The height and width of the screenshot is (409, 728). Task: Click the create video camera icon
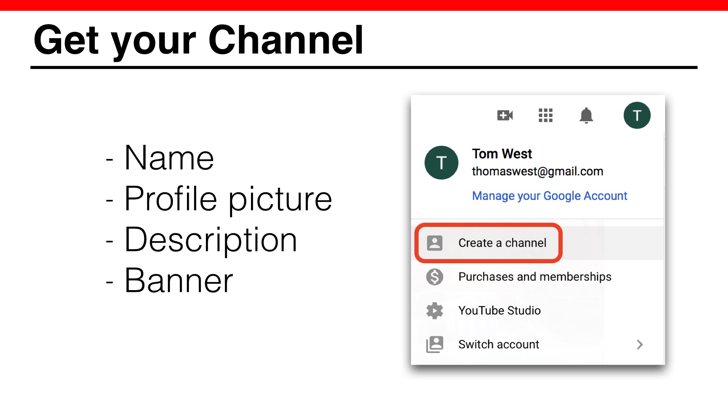click(x=505, y=115)
